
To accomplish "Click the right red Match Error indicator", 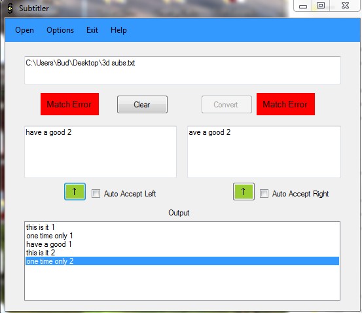I will coord(285,104).
